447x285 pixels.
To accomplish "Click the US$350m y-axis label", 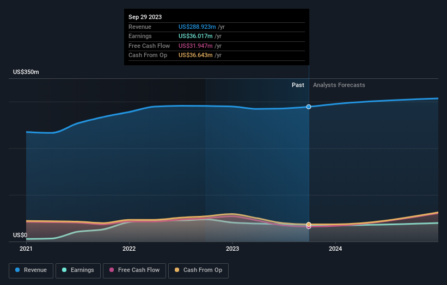I will click(26, 72).
